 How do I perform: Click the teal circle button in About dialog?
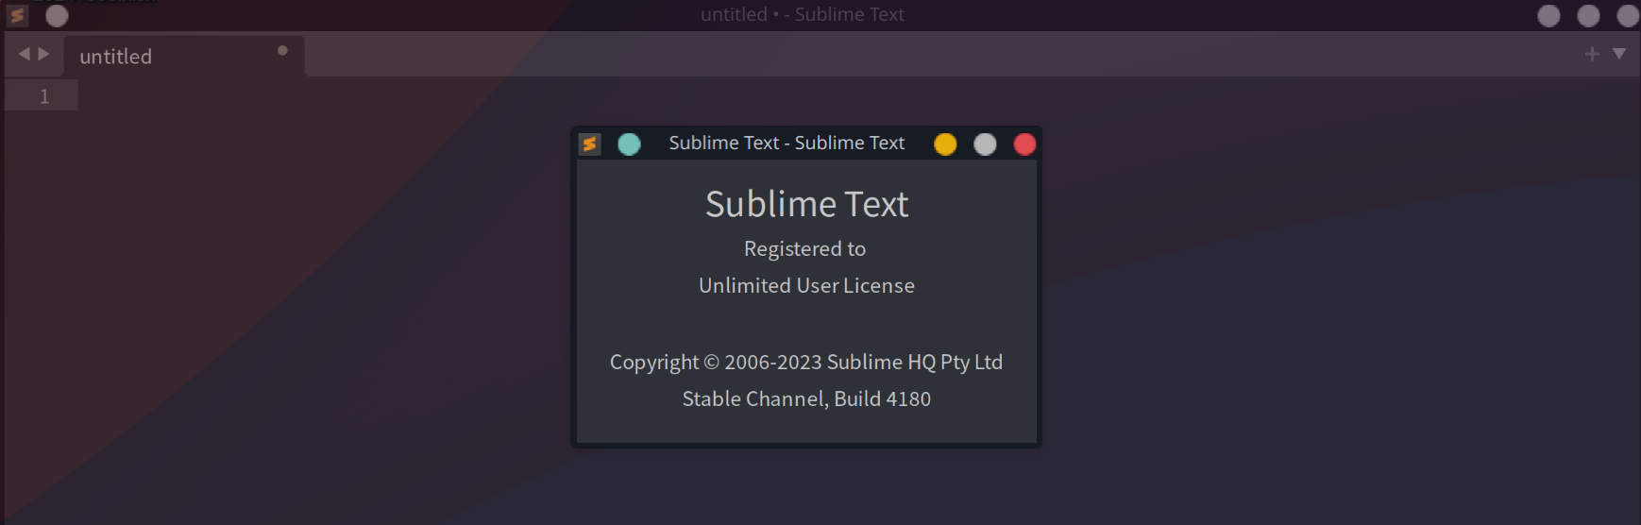(x=629, y=144)
